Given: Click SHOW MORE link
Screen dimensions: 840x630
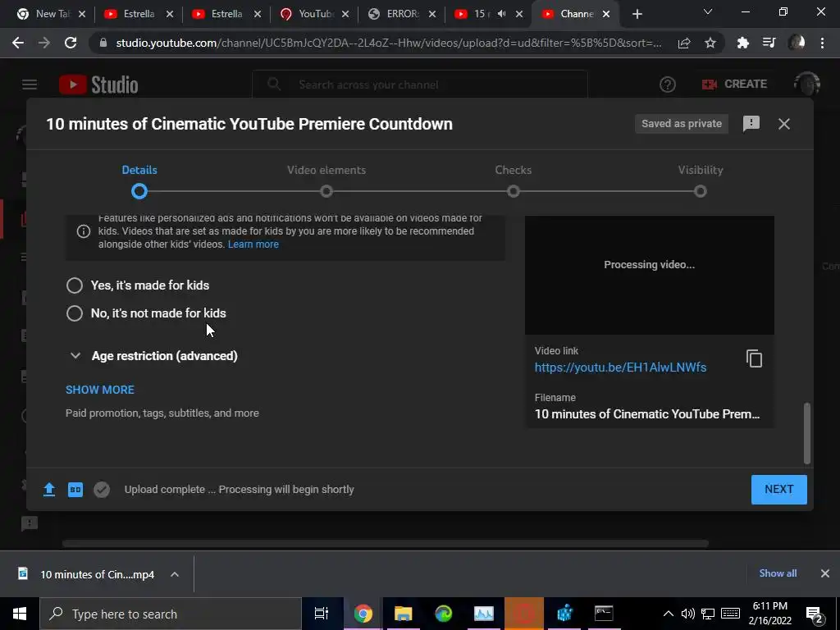Looking at the screenshot, I should coord(99,390).
